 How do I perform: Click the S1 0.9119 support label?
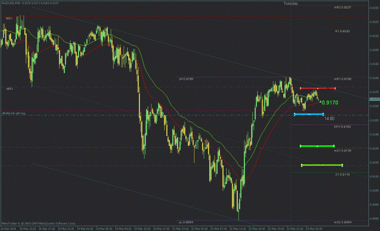click(x=342, y=174)
